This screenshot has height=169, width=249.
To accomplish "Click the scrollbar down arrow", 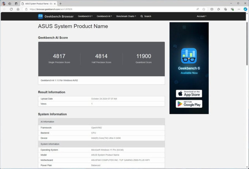I will pyautogui.click(x=247, y=167).
